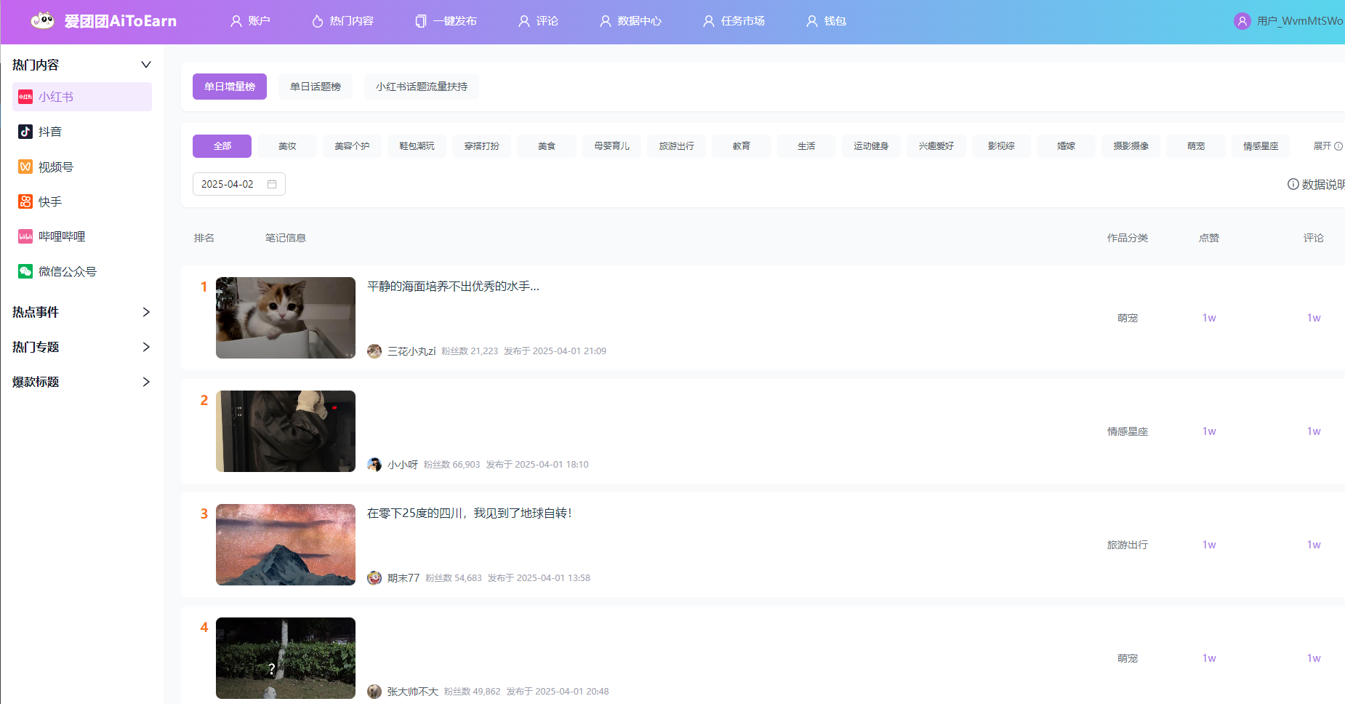
Task: Select the WeChat official account icon
Action: click(x=25, y=271)
